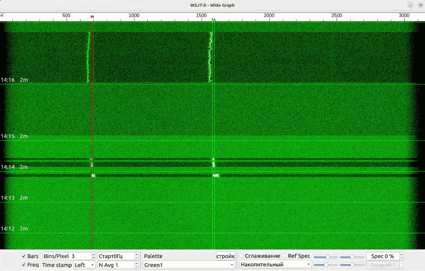Screen dimensions: 425x271
Task: Click into the Bins/Pixel value field
Action: coord(66,256)
